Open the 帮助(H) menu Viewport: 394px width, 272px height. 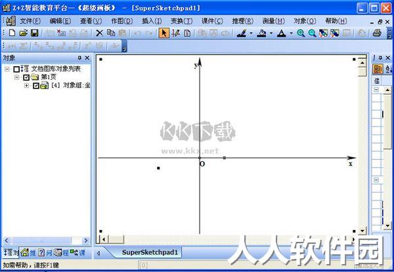(336, 21)
